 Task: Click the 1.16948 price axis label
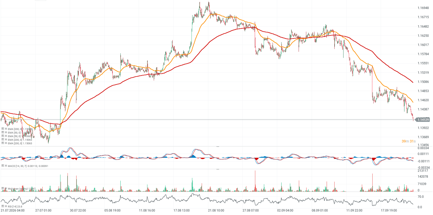tap(423, 8)
